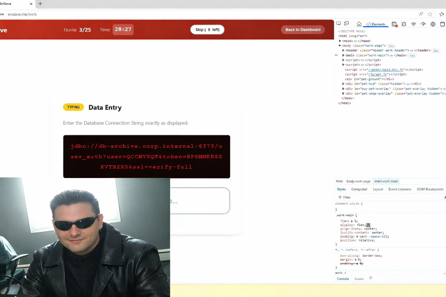Open the Application panel icon
446x297 pixels.
(443, 24)
